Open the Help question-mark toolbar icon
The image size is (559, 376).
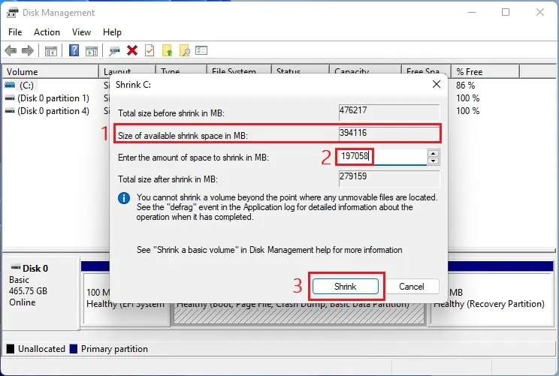(74, 50)
